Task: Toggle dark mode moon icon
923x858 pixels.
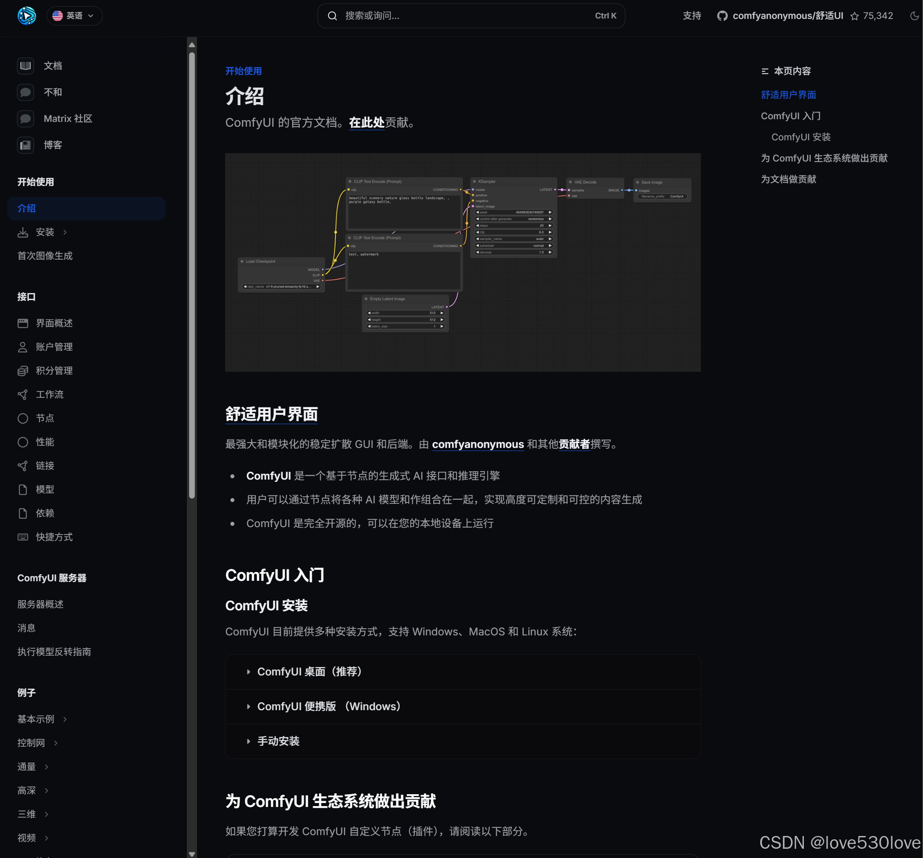Action: pos(914,16)
